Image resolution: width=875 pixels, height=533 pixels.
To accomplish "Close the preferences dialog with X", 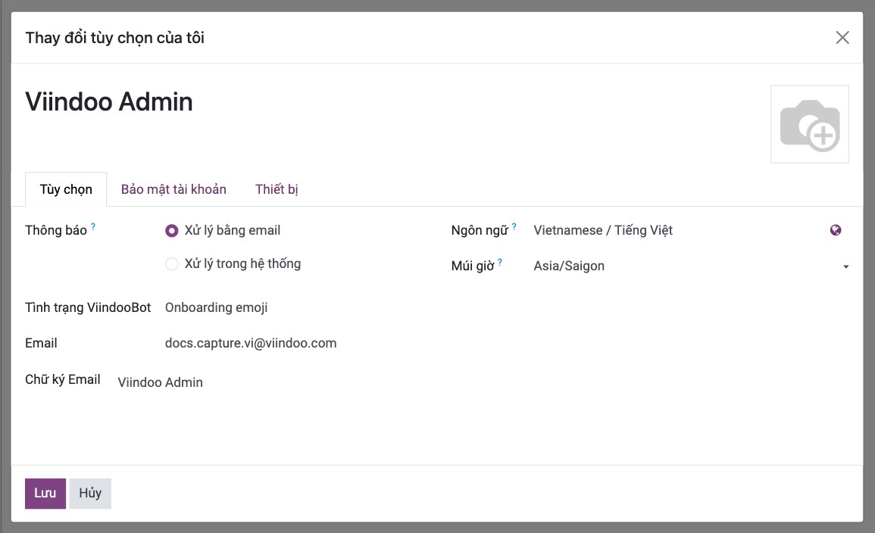I will tap(842, 37).
